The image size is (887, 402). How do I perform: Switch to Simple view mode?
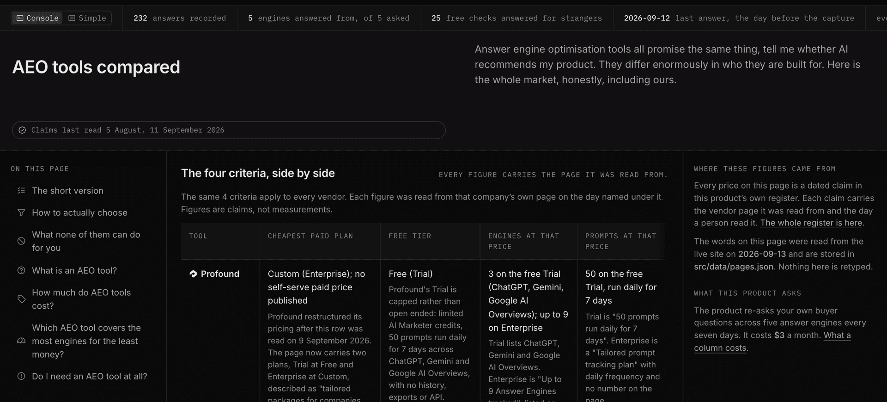click(x=87, y=18)
